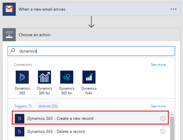Click See more next to Actions tab
183x140 pixels.
point(158,106)
